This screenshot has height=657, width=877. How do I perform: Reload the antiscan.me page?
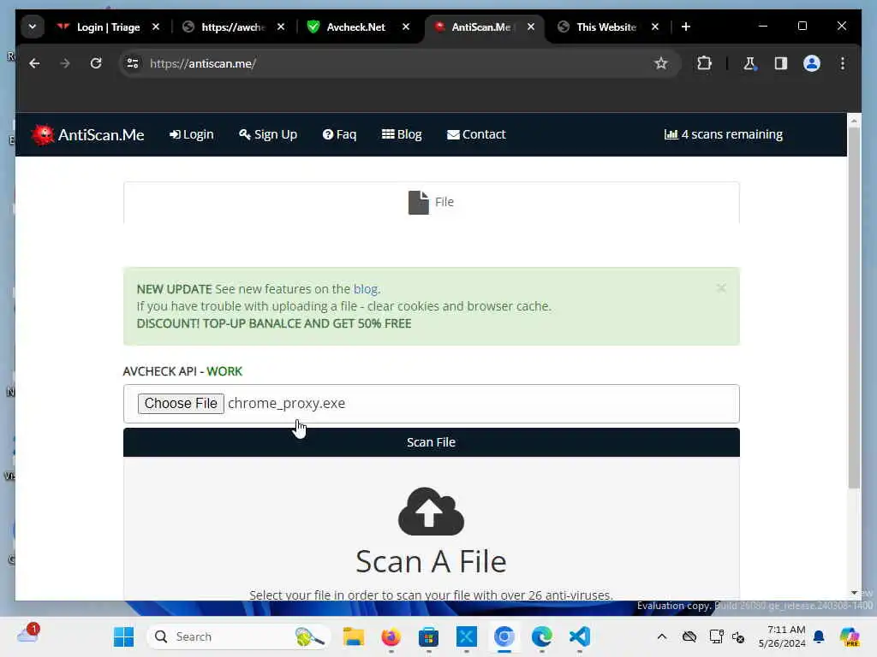pyautogui.click(x=96, y=63)
